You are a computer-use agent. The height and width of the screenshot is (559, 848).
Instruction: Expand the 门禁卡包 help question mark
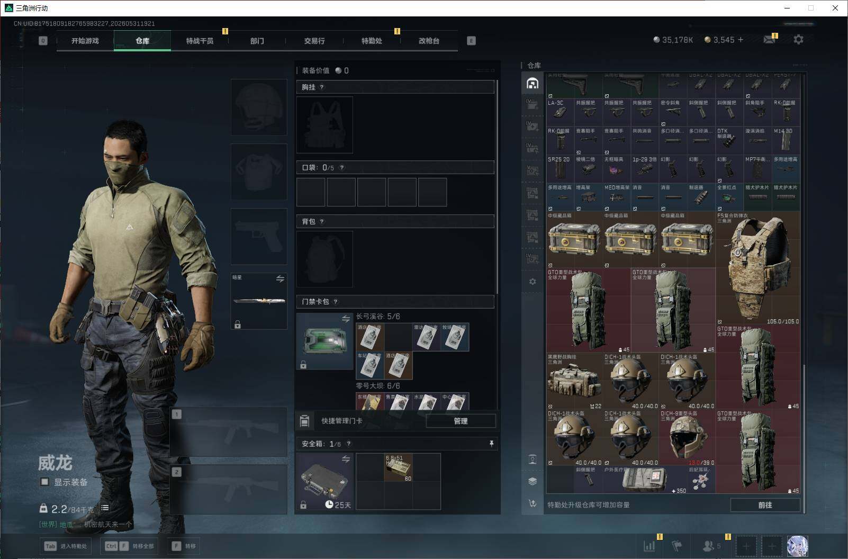[x=336, y=302]
